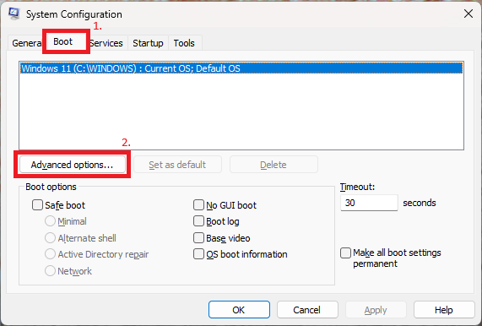Screen dimensions: 482x326
Task: Click the Delete boot entry button
Action: pyautogui.click(x=273, y=165)
